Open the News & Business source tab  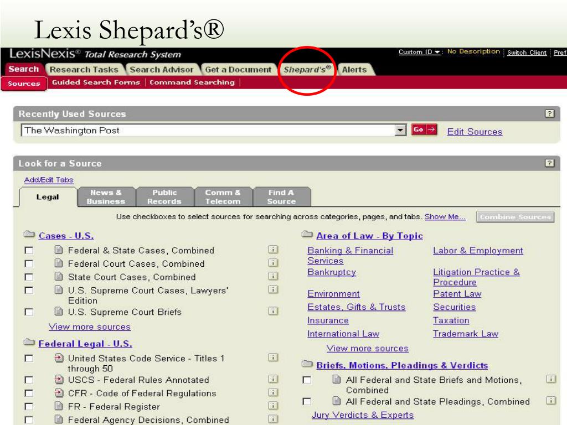click(x=105, y=196)
